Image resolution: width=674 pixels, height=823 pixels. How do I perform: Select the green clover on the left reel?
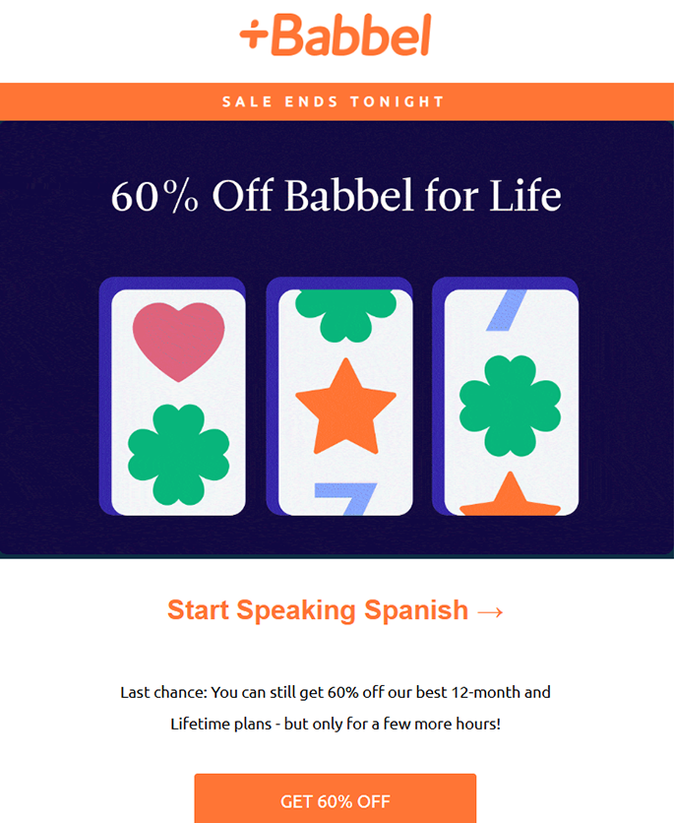pos(178,454)
